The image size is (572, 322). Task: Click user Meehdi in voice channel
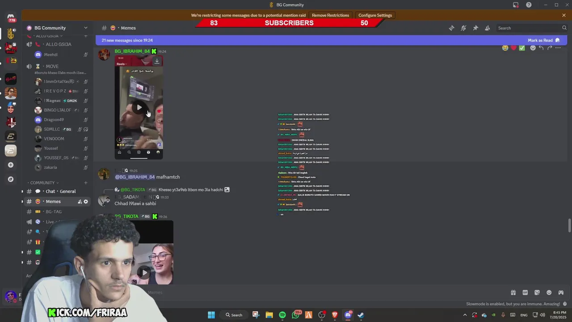50,55
